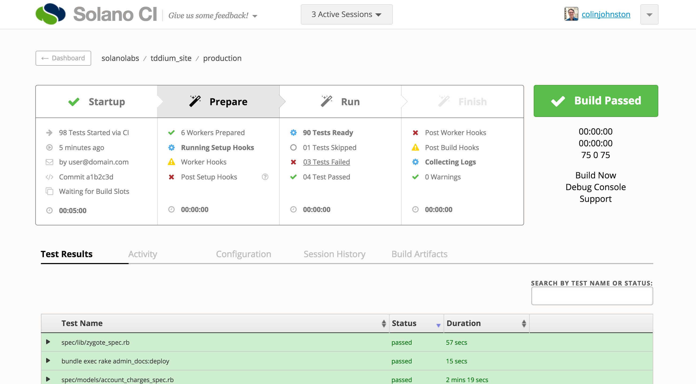The width and height of the screenshot is (696, 384).
Task: Open the Session History tab
Action: pos(334,254)
